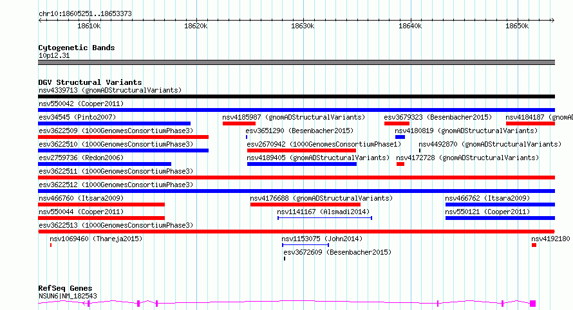Screen dimensions: 573x310
Task: Open the esv3672609 (Besenbacher2015) label
Action: pos(337,252)
